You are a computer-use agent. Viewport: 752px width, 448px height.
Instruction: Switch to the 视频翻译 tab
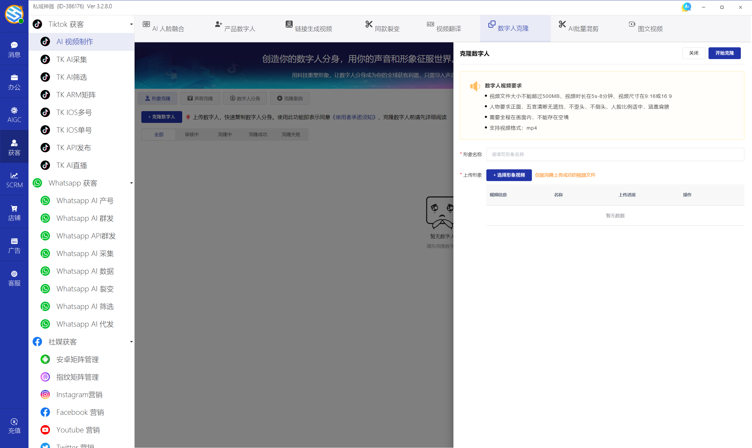444,29
